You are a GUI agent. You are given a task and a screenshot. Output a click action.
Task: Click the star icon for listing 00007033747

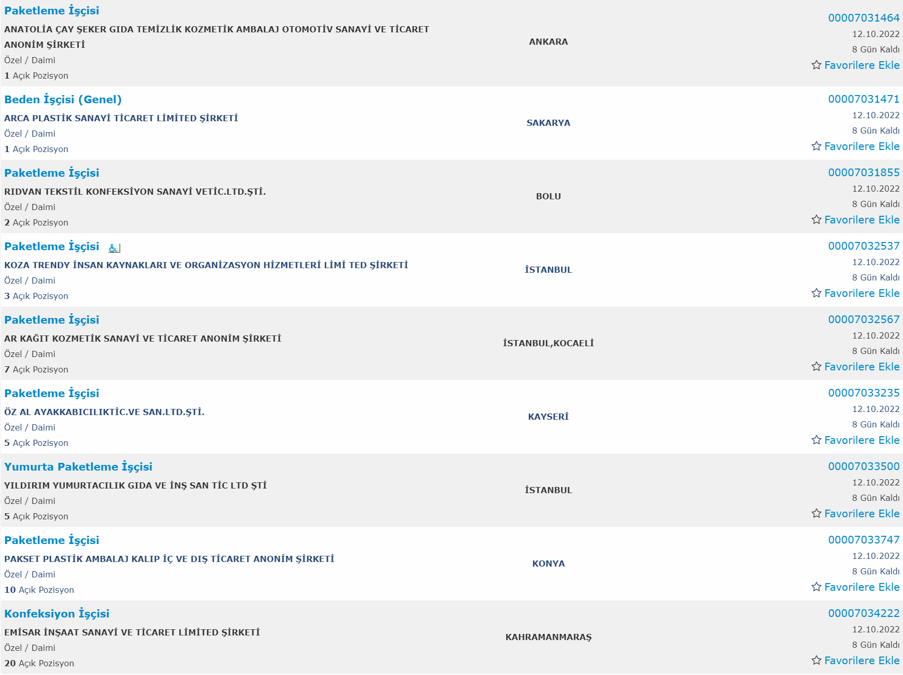tap(816, 587)
